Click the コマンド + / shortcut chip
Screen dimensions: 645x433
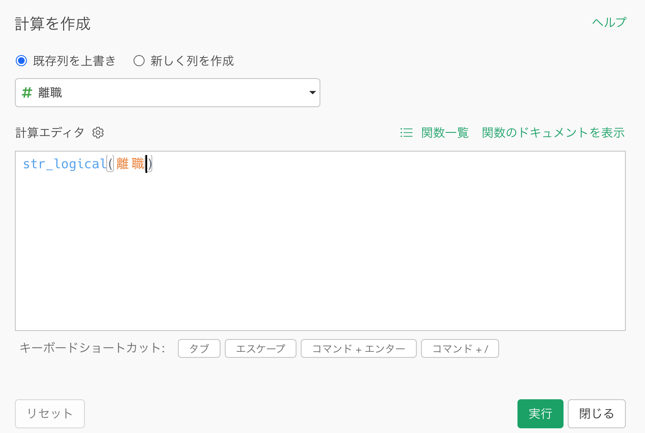[x=459, y=348]
